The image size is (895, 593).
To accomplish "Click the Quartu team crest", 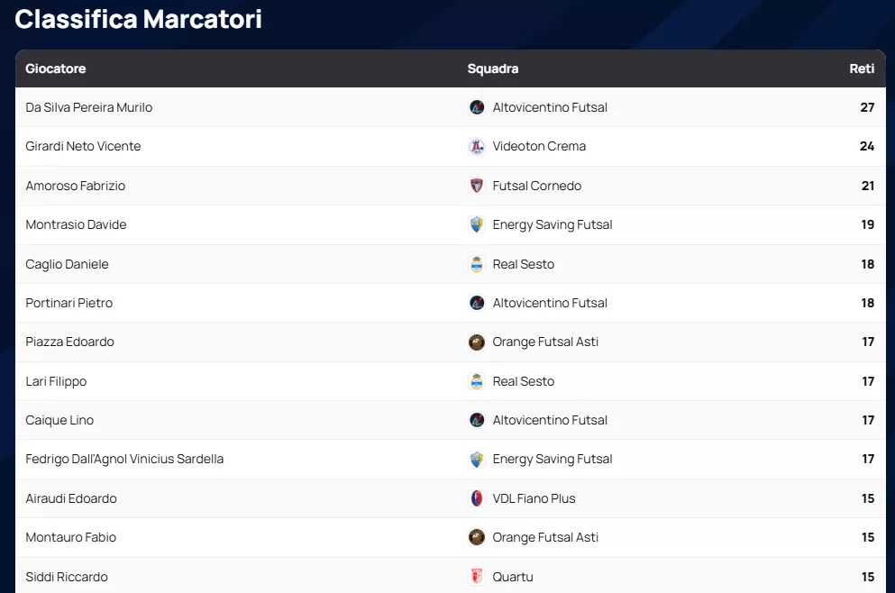I will pos(477,577).
